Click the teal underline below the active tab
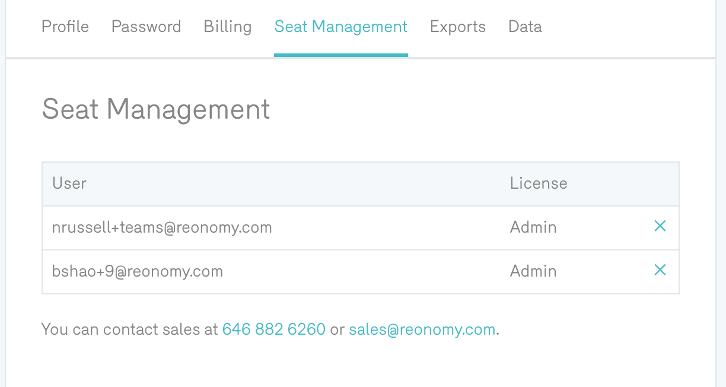The height and width of the screenshot is (387, 726). [340, 55]
